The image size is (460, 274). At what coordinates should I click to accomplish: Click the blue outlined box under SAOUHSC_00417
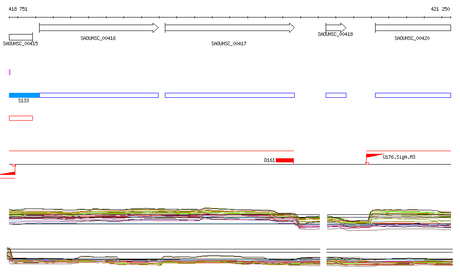pos(230,95)
